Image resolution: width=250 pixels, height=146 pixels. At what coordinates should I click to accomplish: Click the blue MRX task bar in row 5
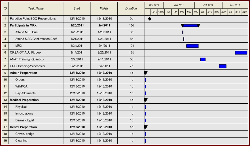coord(192,46)
